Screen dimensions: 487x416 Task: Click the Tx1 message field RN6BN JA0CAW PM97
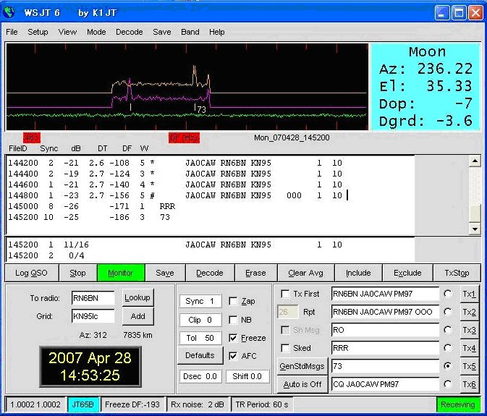click(x=385, y=294)
